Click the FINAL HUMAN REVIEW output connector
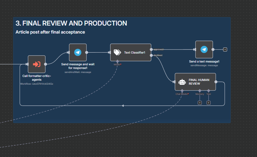The height and width of the screenshot is (157, 257). [216, 82]
